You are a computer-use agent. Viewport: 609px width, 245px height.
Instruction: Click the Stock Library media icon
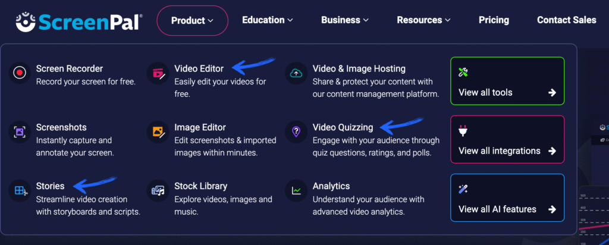click(x=158, y=191)
